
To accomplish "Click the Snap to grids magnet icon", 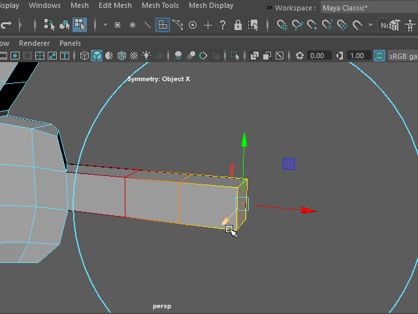I will pos(282,25).
